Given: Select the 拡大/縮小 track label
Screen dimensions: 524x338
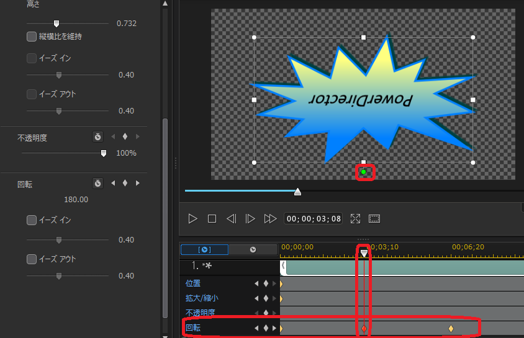Looking at the screenshot, I should pos(202,298).
